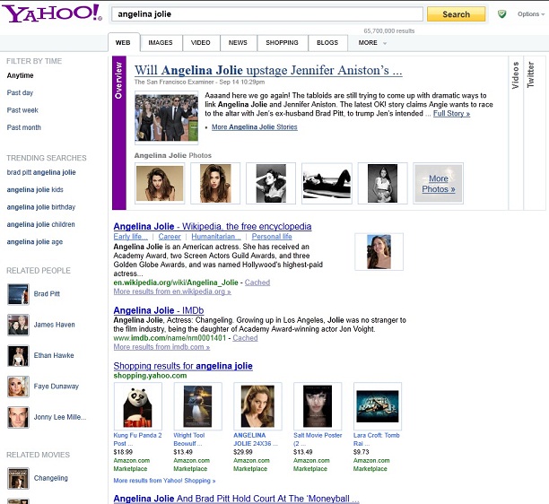The width and height of the screenshot is (549, 504).
Task: Open the ANGELINA JOLIE 24X36 product link
Action: (x=256, y=439)
